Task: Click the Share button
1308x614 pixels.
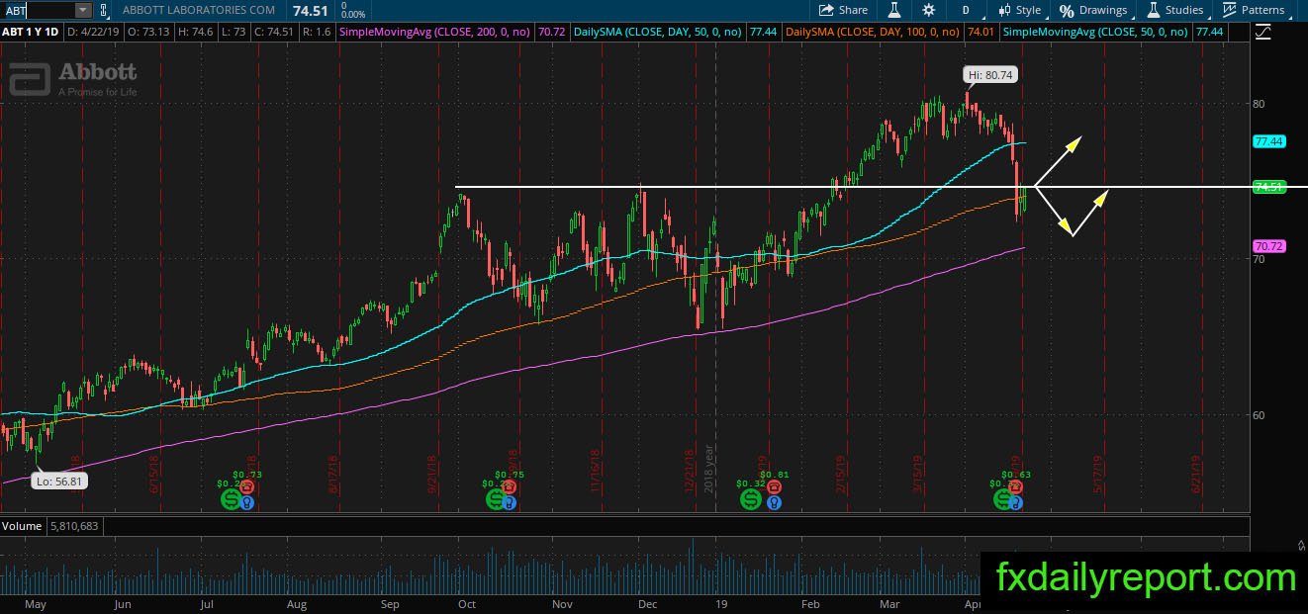Action: click(843, 10)
